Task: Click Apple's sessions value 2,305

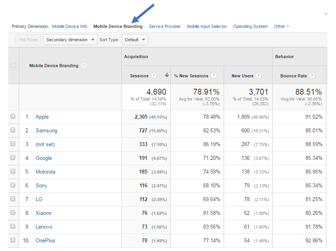Action: (x=141, y=117)
